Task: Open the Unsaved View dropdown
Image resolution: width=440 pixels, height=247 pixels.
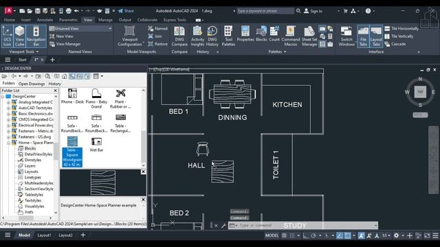Action: 81,29
